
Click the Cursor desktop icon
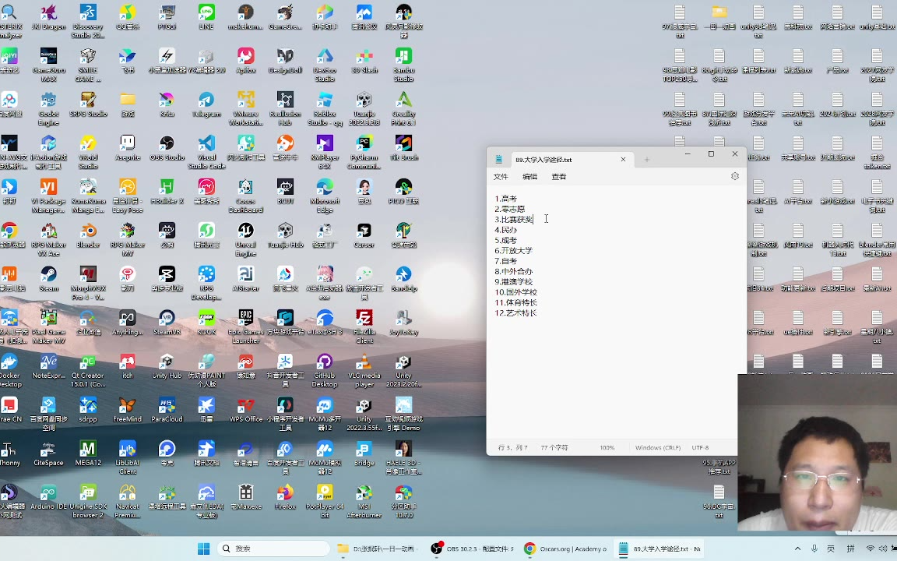(364, 235)
